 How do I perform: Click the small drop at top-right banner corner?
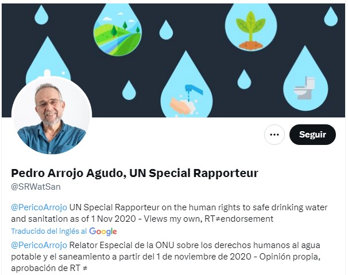click(331, 16)
